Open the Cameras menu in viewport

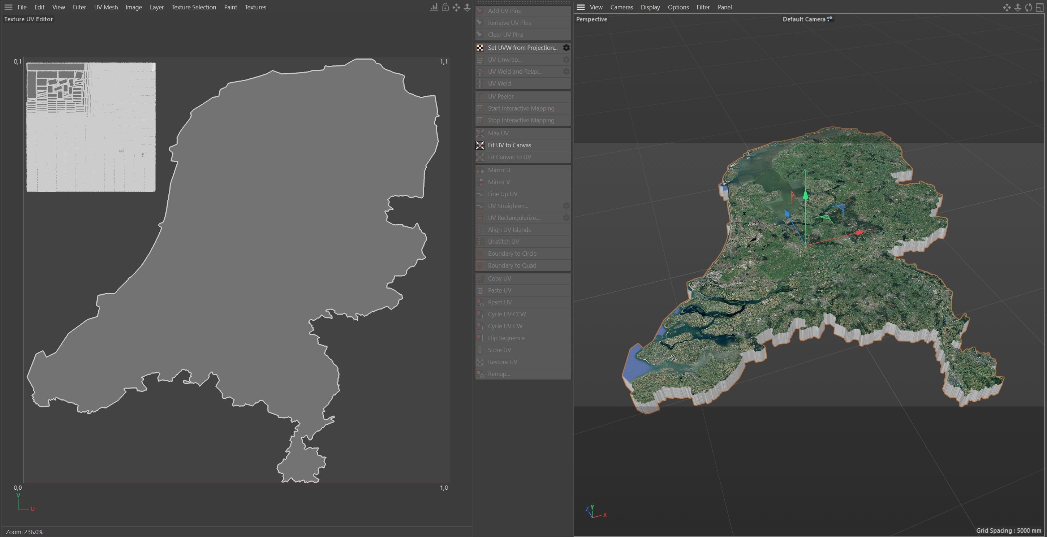click(x=621, y=7)
